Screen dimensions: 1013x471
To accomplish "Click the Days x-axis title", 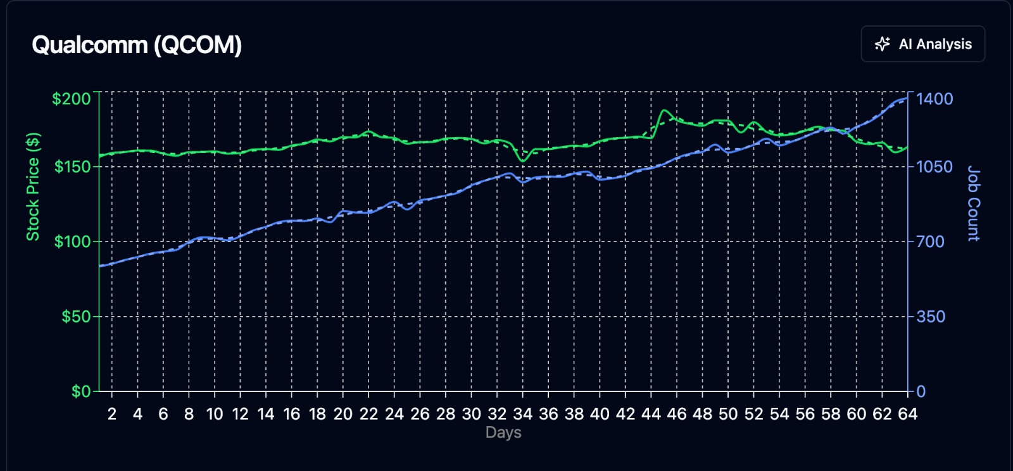I will pyautogui.click(x=503, y=433).
